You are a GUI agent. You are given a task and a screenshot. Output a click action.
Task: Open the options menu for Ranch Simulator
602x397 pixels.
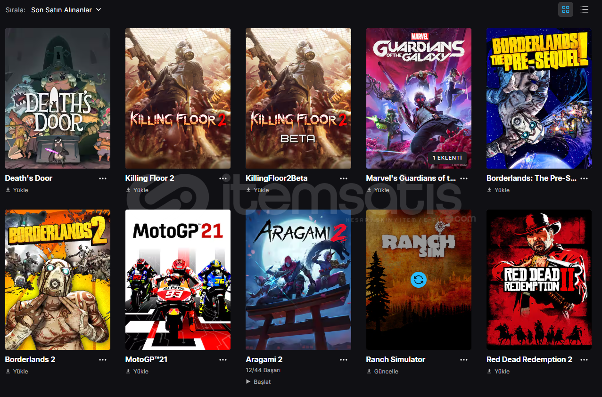464,360
